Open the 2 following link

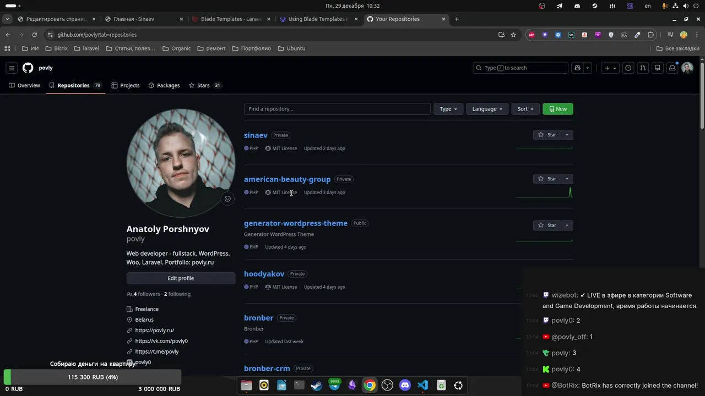pos(177,294)
